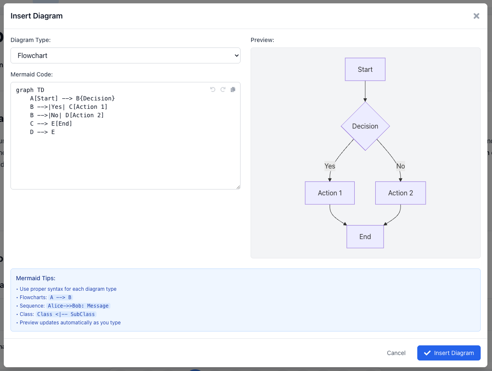Click the Action 2 node in preview

click(400, 193)
